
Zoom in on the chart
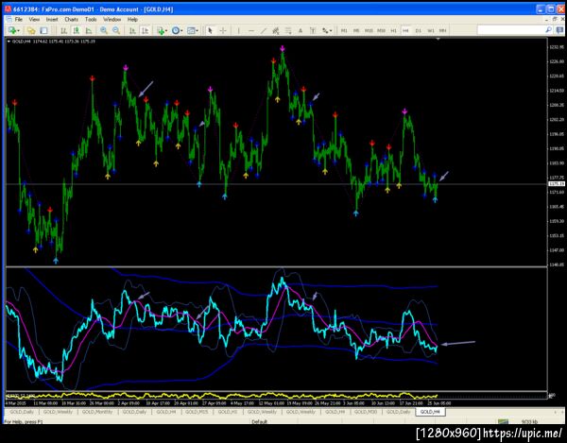coord(104,31)
